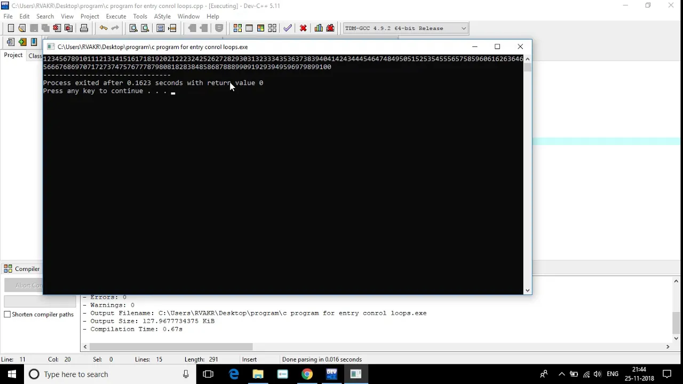Open File Explorer from the taskbar

258,374
